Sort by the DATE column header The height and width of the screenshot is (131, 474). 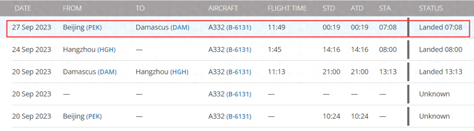pos(22,8)
